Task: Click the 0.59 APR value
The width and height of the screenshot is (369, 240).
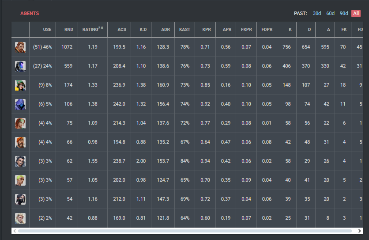Action: 226,66
